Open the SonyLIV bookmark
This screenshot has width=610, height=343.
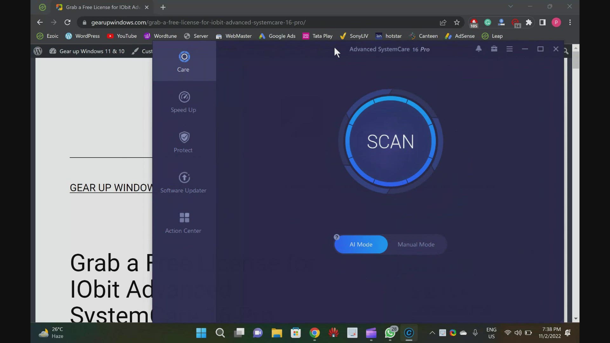point(354,36)
